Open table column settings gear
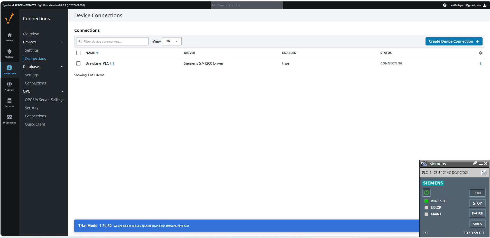 tap(481, 53)
